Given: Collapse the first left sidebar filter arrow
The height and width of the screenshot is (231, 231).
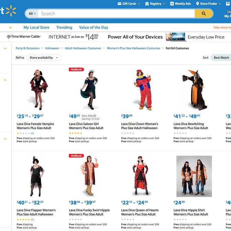Looking at the screenshot, I should point(5,48).
